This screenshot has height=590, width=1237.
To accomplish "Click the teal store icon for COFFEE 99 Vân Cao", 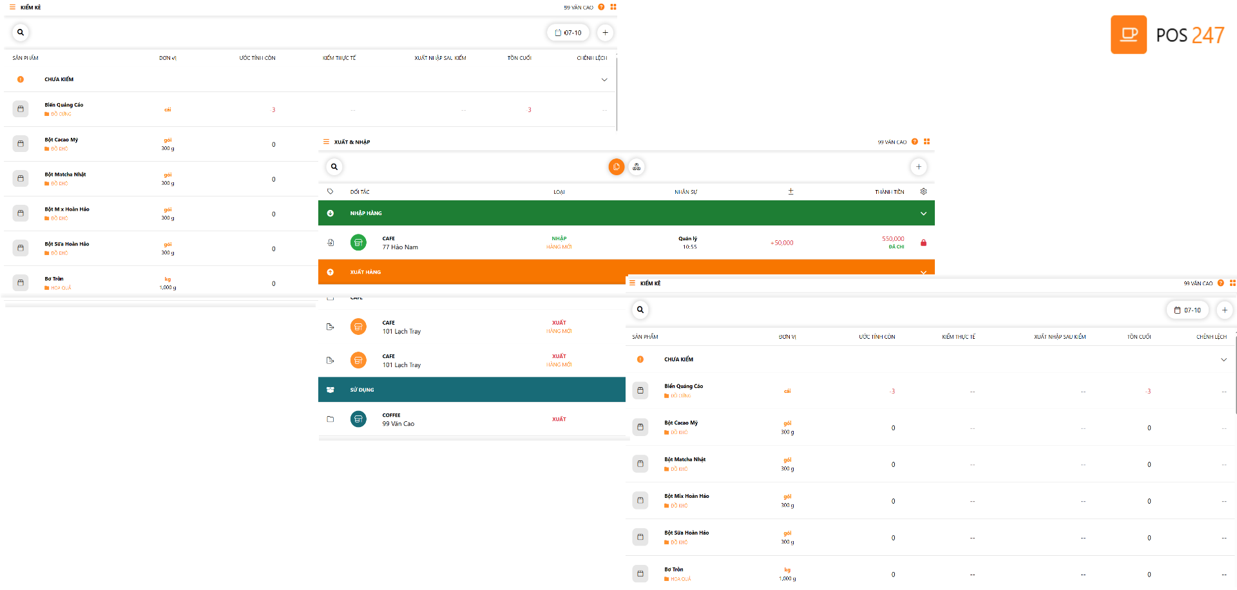I will tap(358, 419).
